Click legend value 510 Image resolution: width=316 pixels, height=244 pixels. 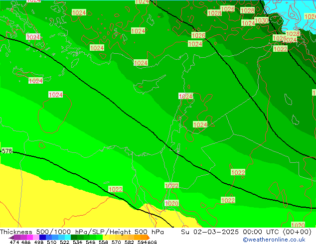tap(52, 242)
